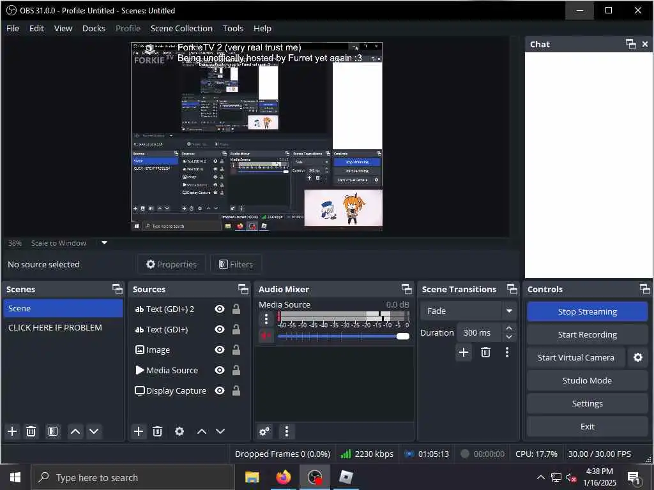
Task: Undock the Scenes panel
Action: coord(118,289)
